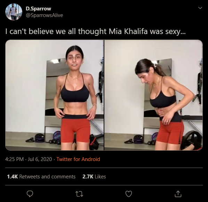Open the left attached photo
208x202 pixels.
coord(55,95)
